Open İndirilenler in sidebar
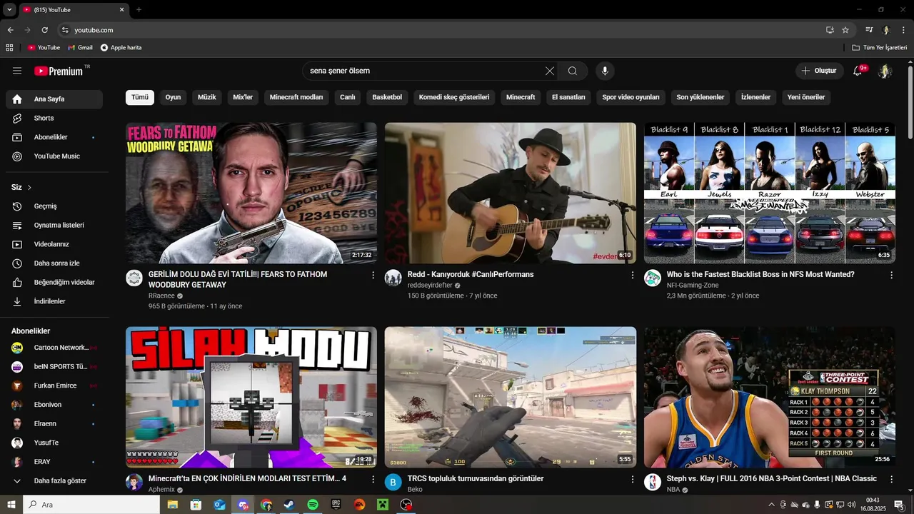Screen dimensions: 914x514 point(54,301)
